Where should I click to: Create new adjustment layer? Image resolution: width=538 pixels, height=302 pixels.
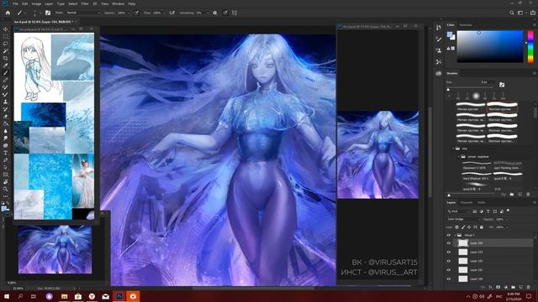tap(505, 287)
